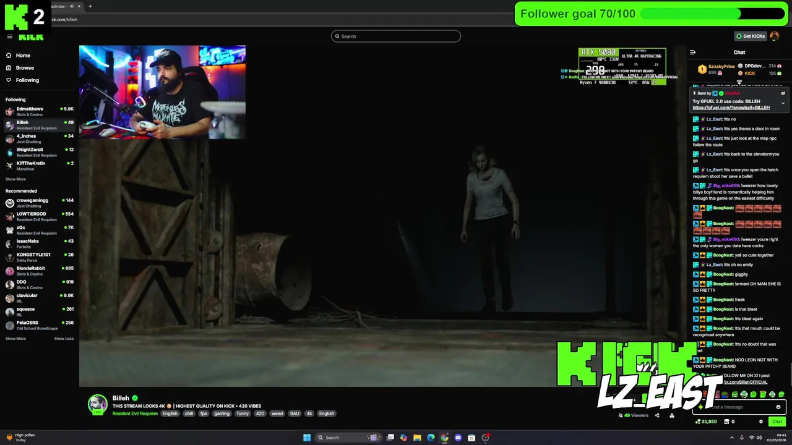Screen dimensions: 792x445
Task: Open Resident Evil Requiem category link
Action: coord(135,413)
